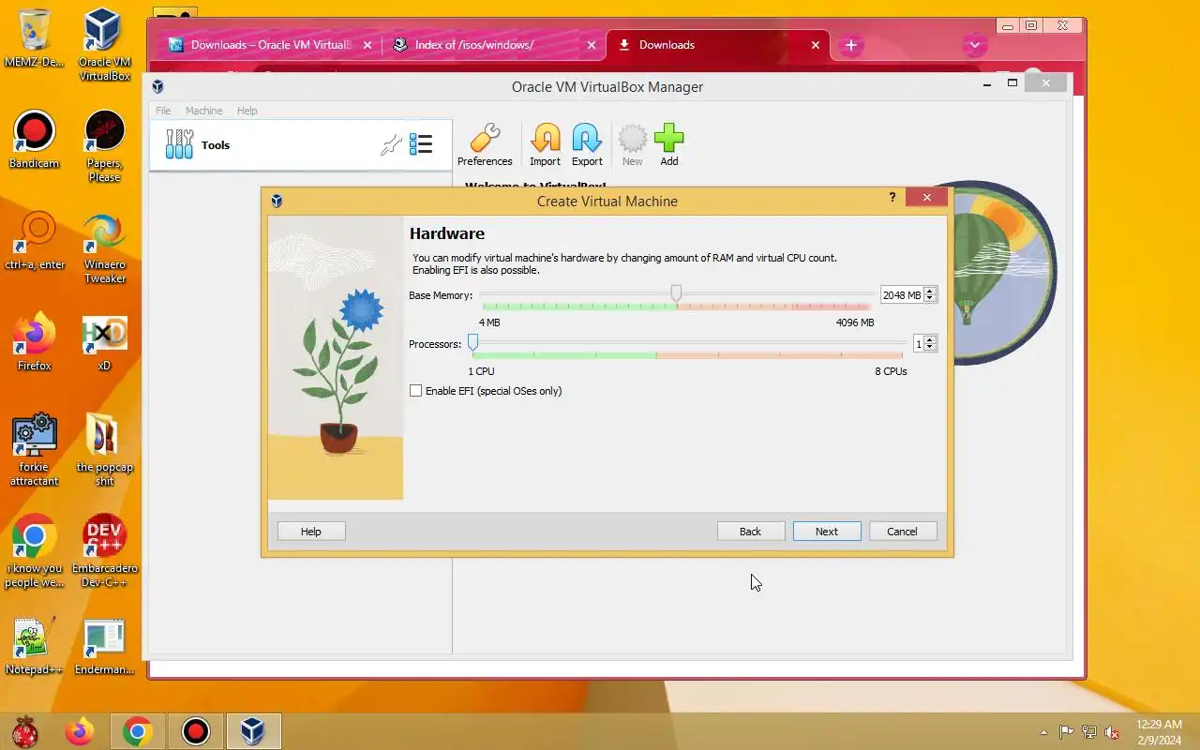The width and height of the screenshot is (1200, 750).
Task: Click the Processors count field
Action: (919, 344)
